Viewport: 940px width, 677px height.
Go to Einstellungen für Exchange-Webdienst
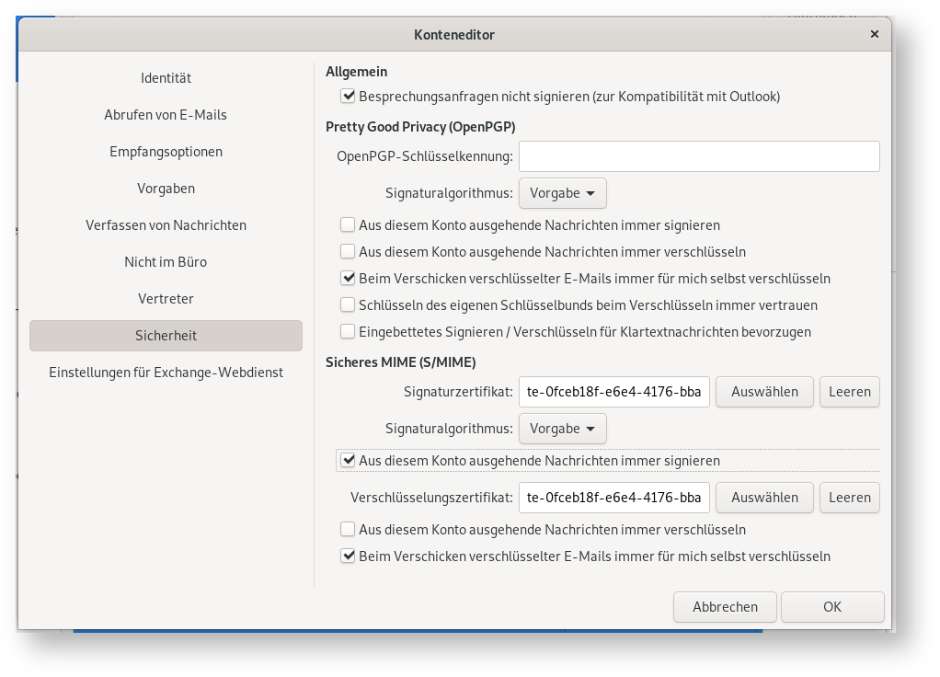click(x=166, y=373)
